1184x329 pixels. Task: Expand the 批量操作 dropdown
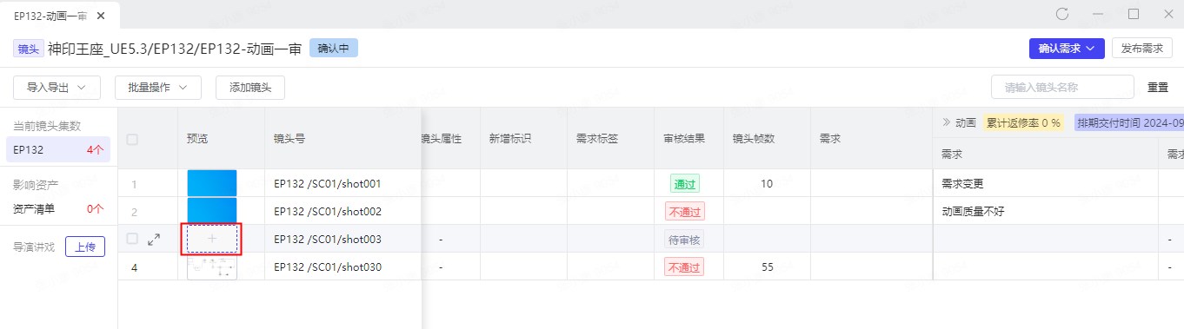pyautogui.click(x=157, y=88)
